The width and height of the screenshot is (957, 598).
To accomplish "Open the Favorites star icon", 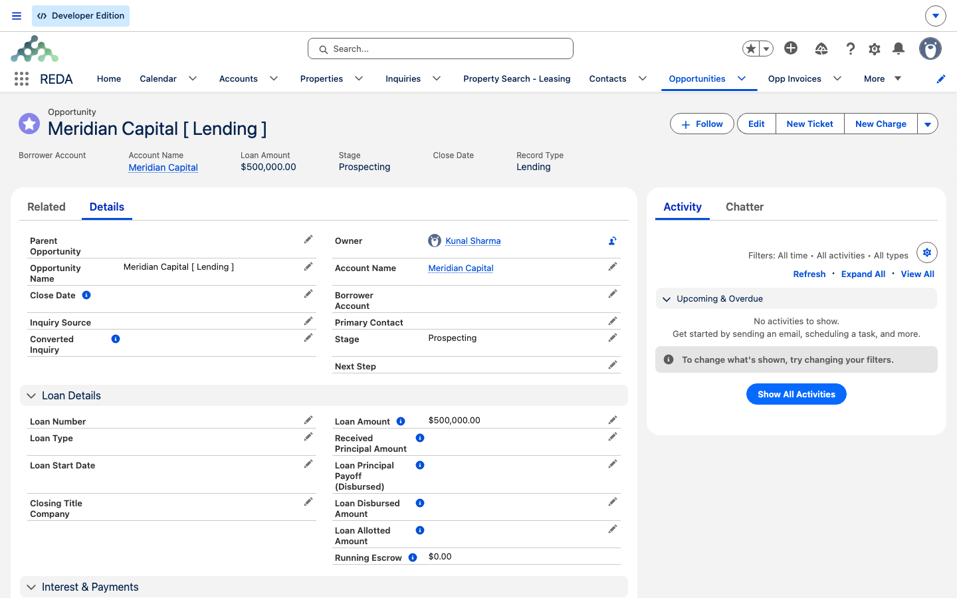I will coord(751,49).
